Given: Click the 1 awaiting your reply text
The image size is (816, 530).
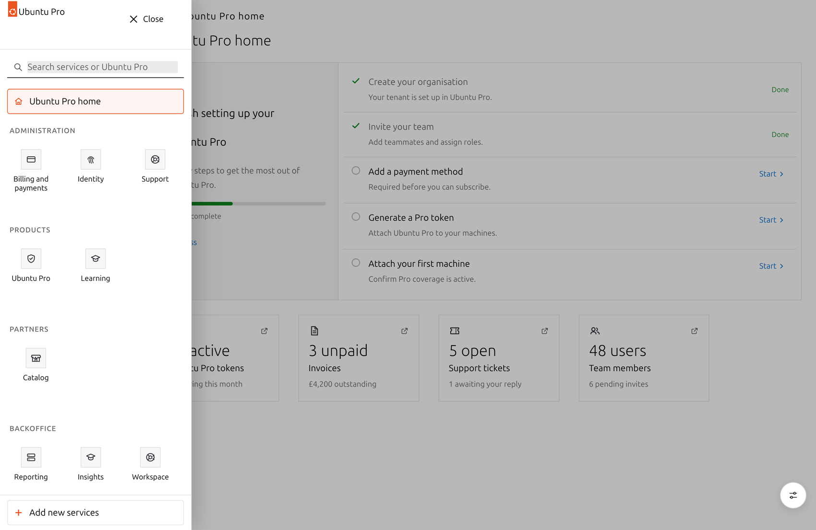Looking at the screenshot, I should tap(485, 384).
